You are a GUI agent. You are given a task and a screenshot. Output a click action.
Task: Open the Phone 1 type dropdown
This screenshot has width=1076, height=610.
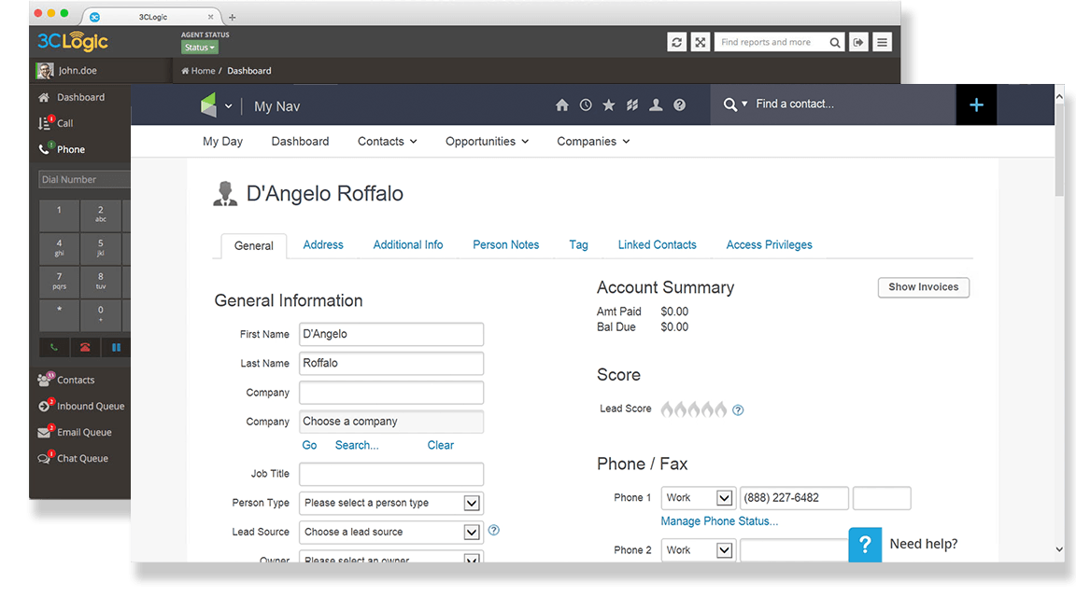click(x=698, y=497)
